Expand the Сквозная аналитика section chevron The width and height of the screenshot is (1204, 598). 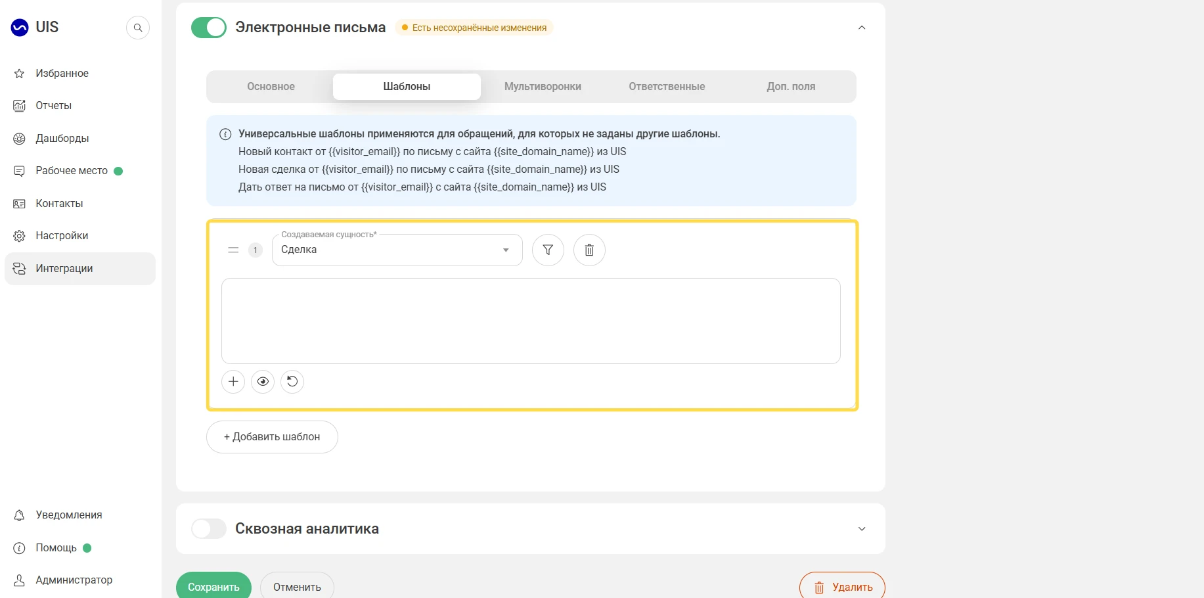coord(862,529)
